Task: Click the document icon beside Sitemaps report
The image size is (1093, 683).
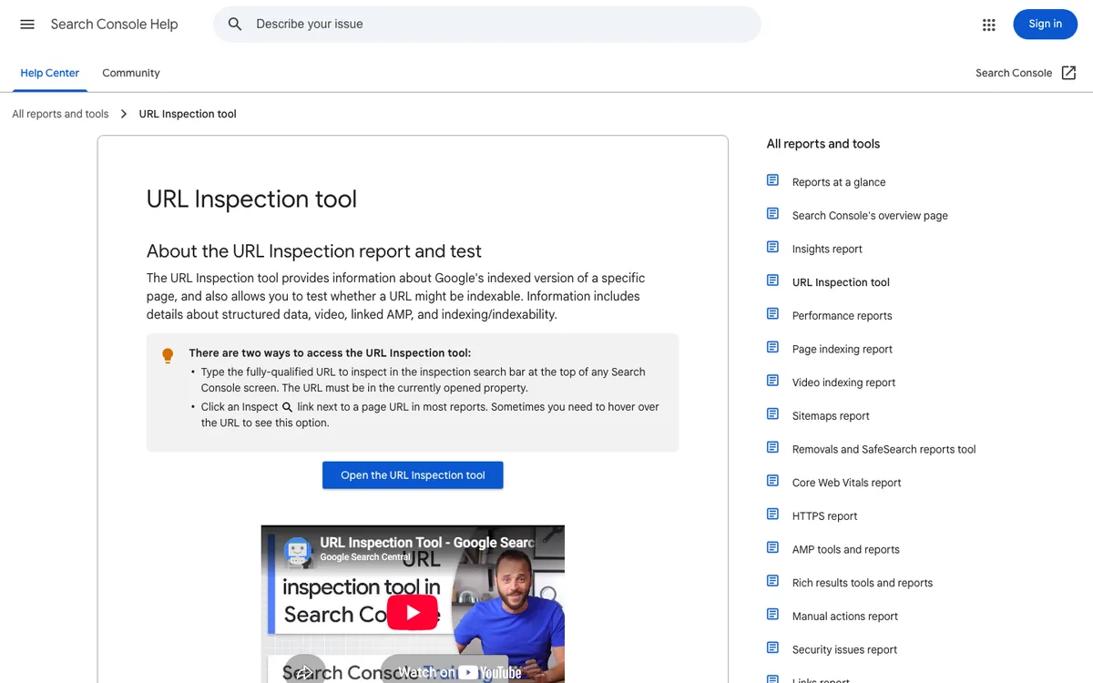Action: pyautogui.click(x=772, y=414)
